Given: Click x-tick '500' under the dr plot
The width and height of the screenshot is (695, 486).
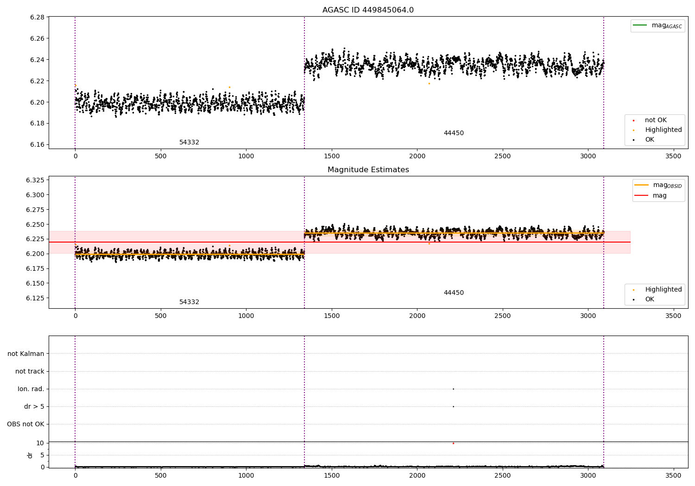Looking at the screenshot, I should [161, 475].
